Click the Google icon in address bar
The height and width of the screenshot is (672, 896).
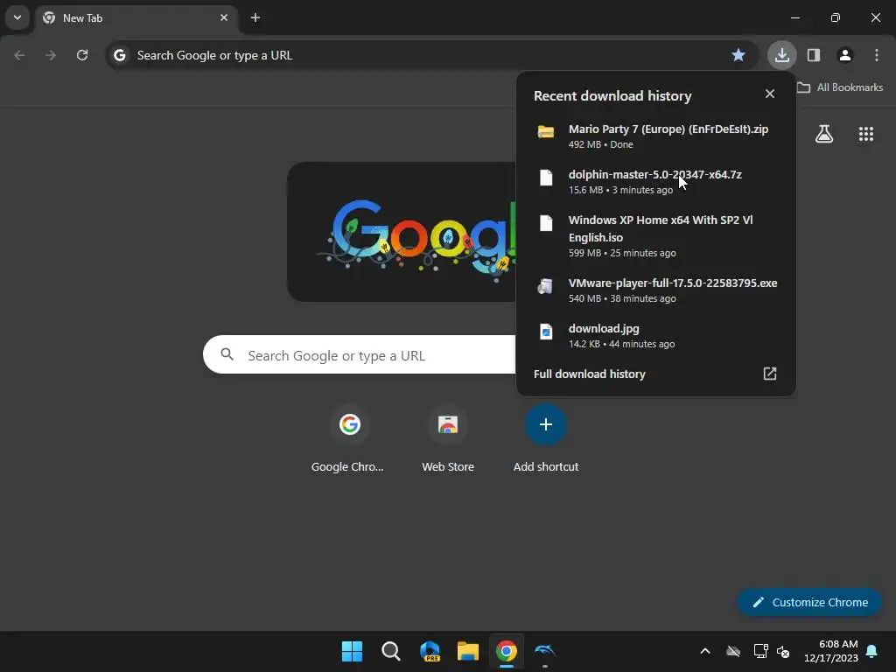point(119,55)
